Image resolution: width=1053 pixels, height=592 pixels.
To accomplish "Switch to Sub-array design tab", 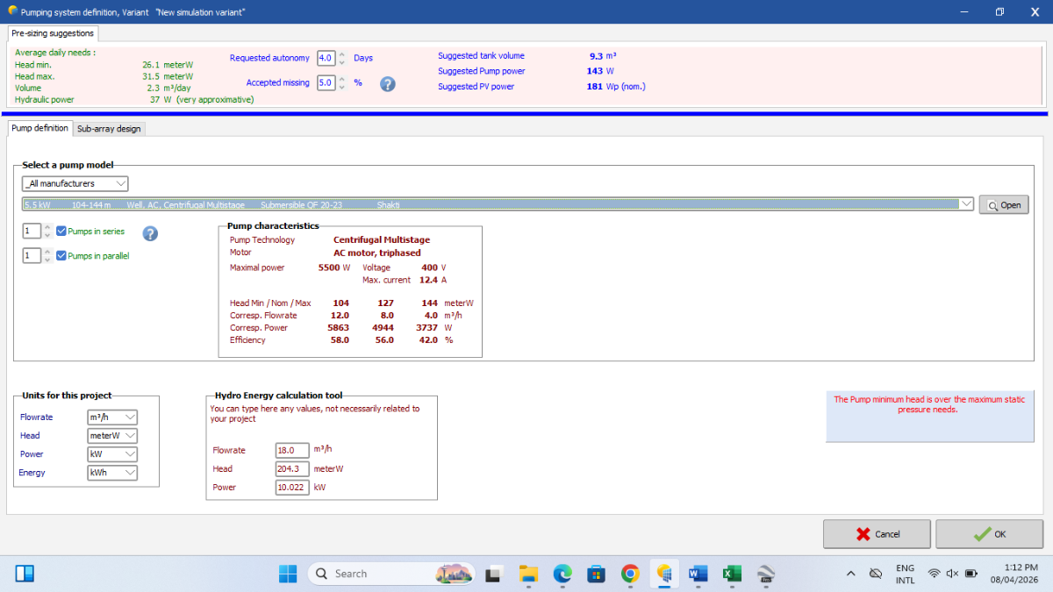I will [109, 129].
